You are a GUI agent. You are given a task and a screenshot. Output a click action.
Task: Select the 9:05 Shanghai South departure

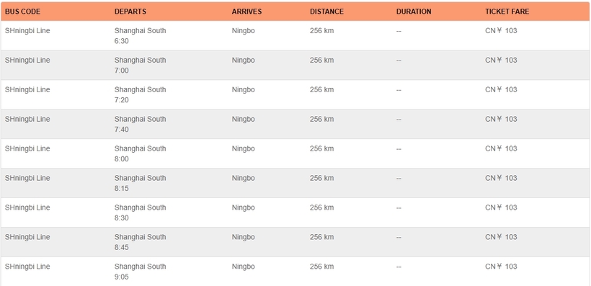tap(141, 272)
